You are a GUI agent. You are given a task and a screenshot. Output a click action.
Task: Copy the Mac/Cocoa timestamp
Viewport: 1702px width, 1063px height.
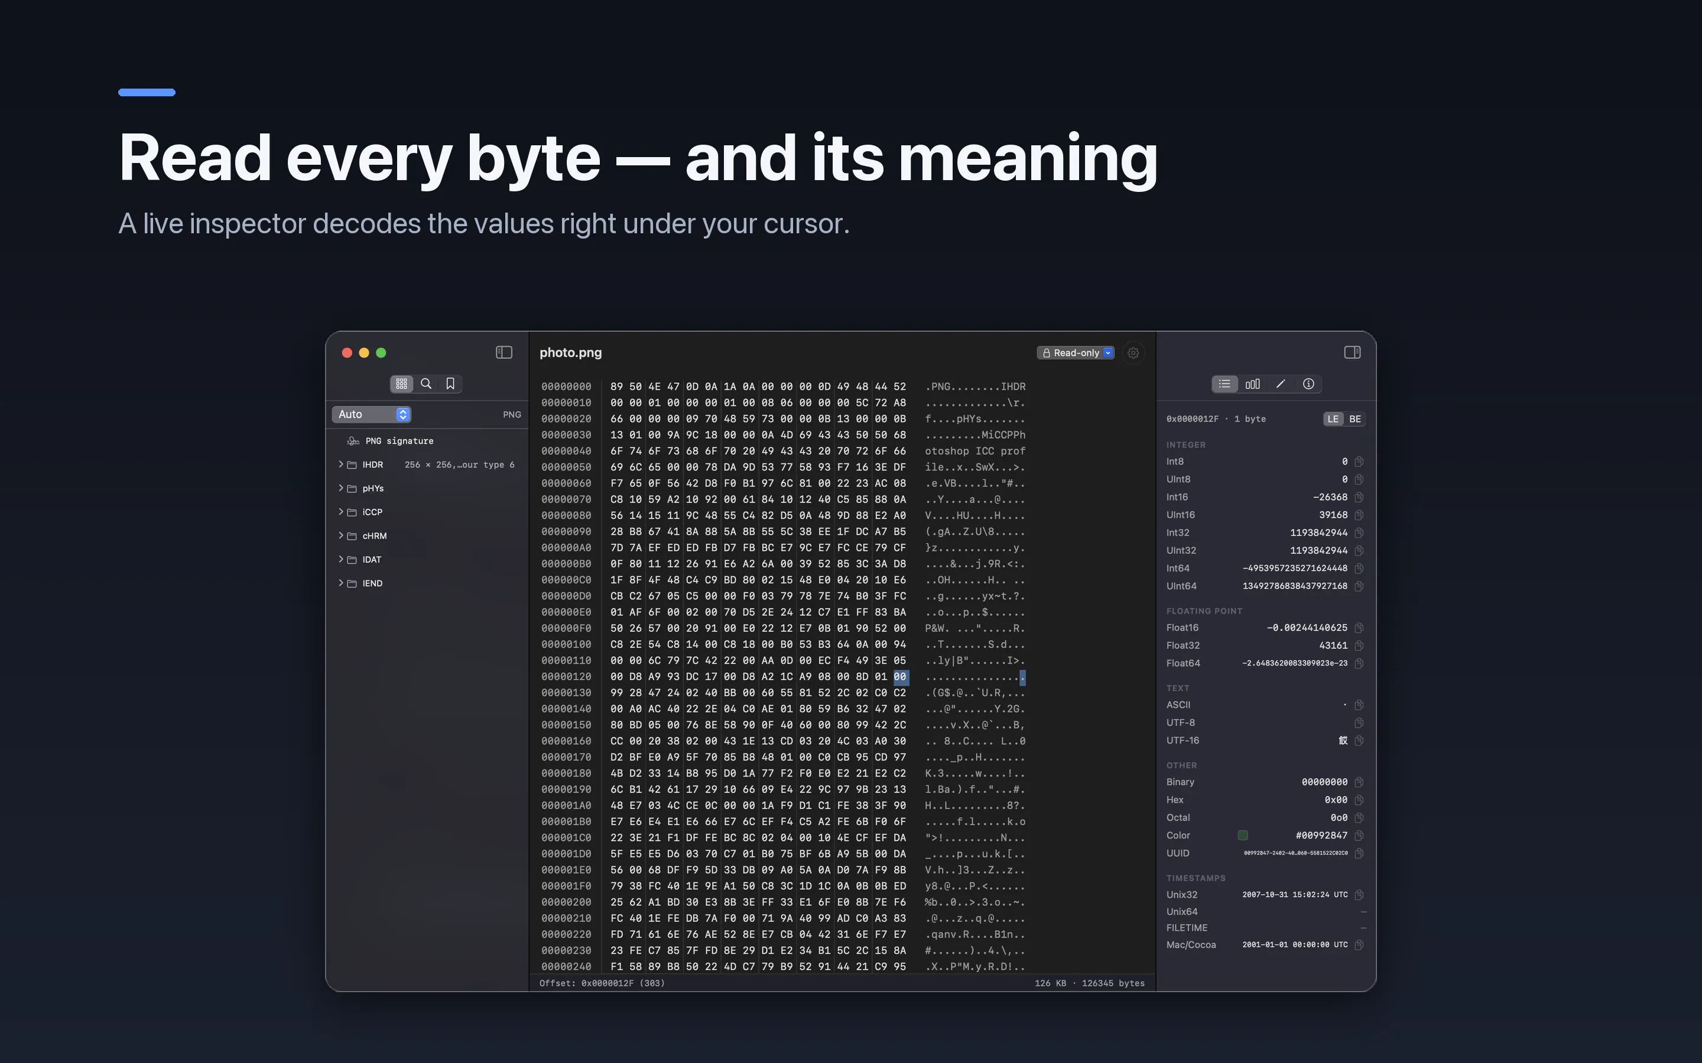click(x=1359, y=945)
